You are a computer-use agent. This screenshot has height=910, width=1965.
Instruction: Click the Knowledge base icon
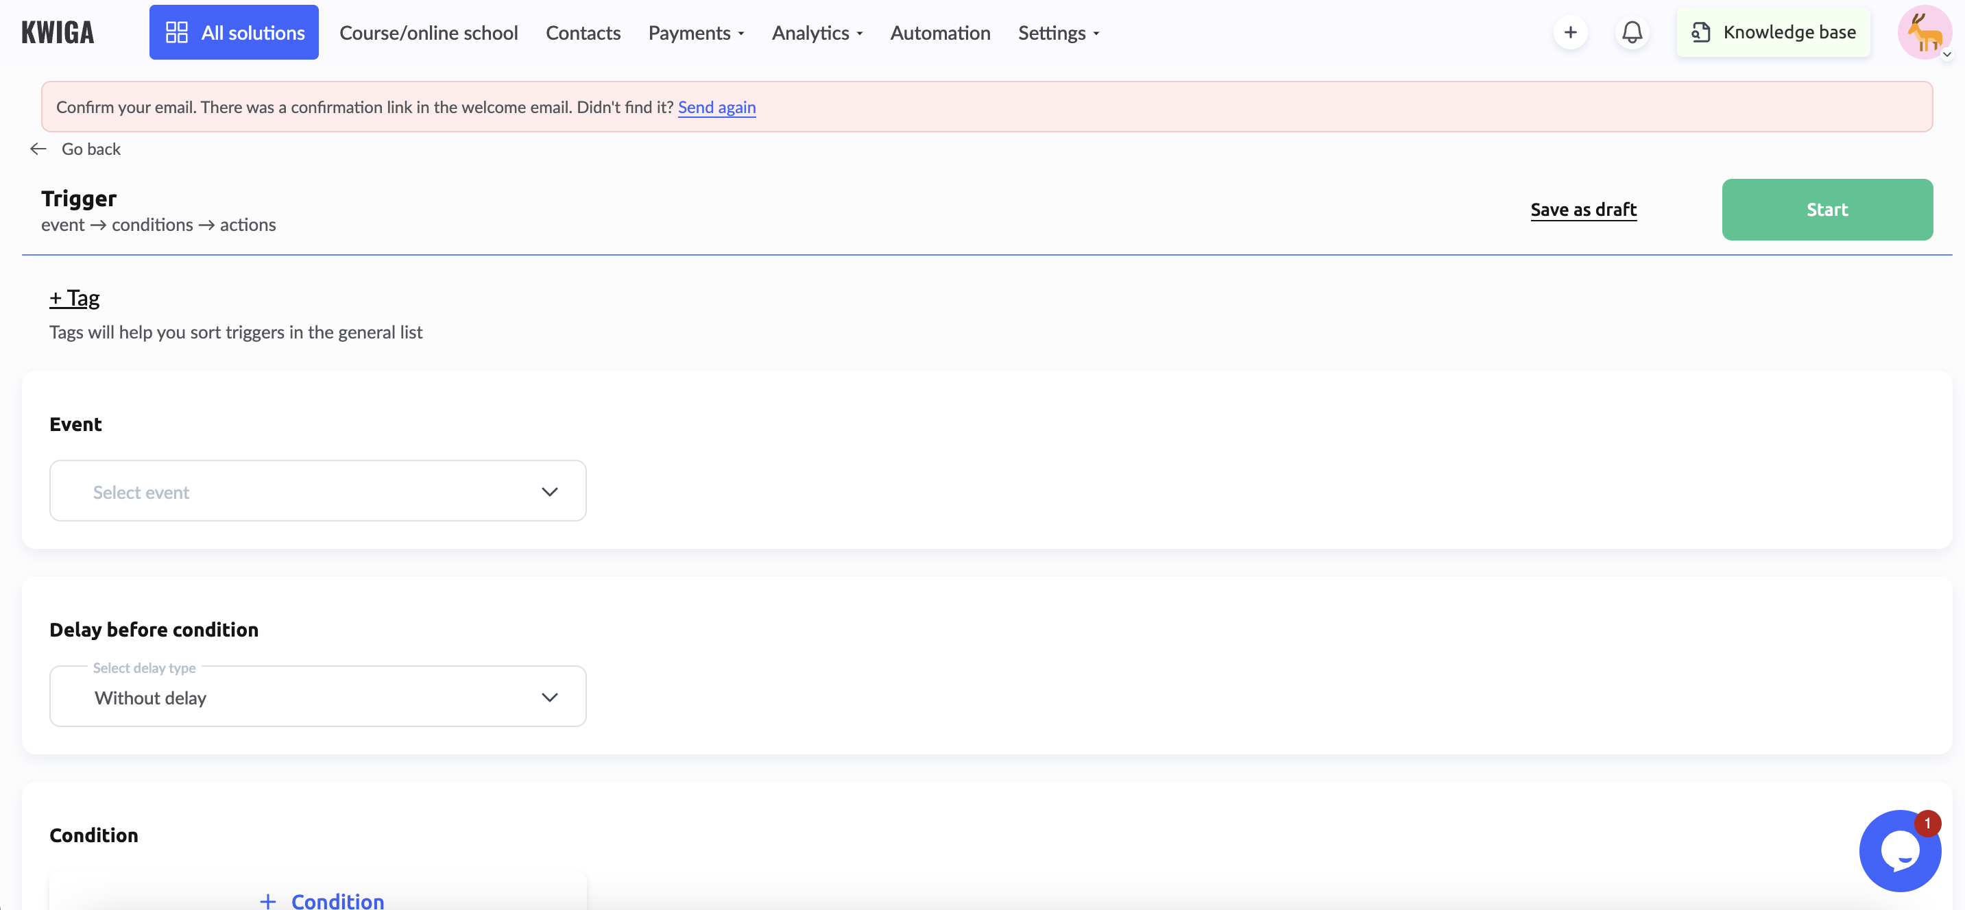coord(1700,32)
